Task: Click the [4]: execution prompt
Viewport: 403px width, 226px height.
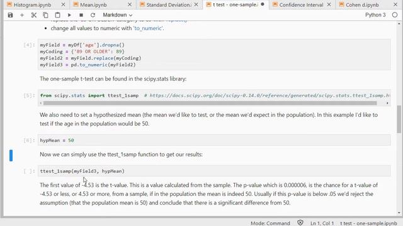Action: [x=29, y=45]
